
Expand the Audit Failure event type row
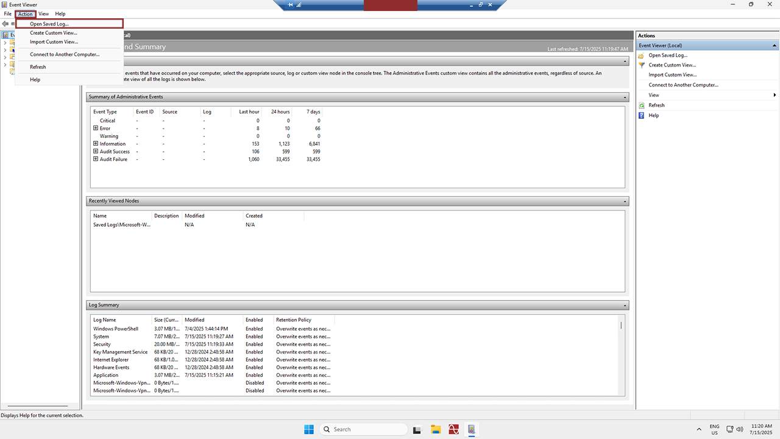[x=96, y=159]
